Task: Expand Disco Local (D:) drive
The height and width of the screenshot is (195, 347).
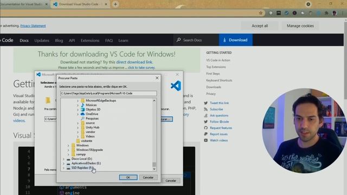Action: pos(63,159)
